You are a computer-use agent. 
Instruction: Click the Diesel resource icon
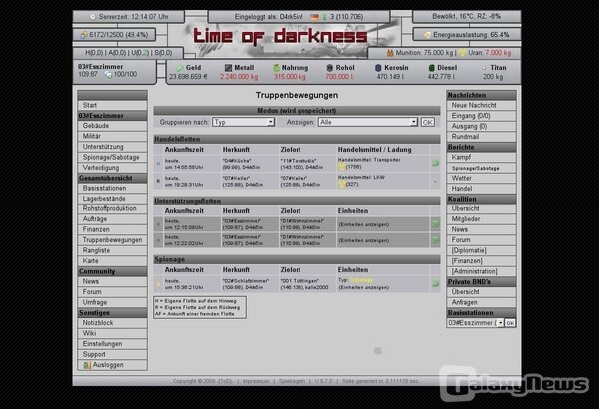[x=431, y=68]
